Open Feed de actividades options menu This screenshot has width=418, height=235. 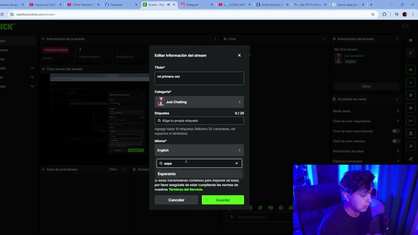(x=124, y=169)
